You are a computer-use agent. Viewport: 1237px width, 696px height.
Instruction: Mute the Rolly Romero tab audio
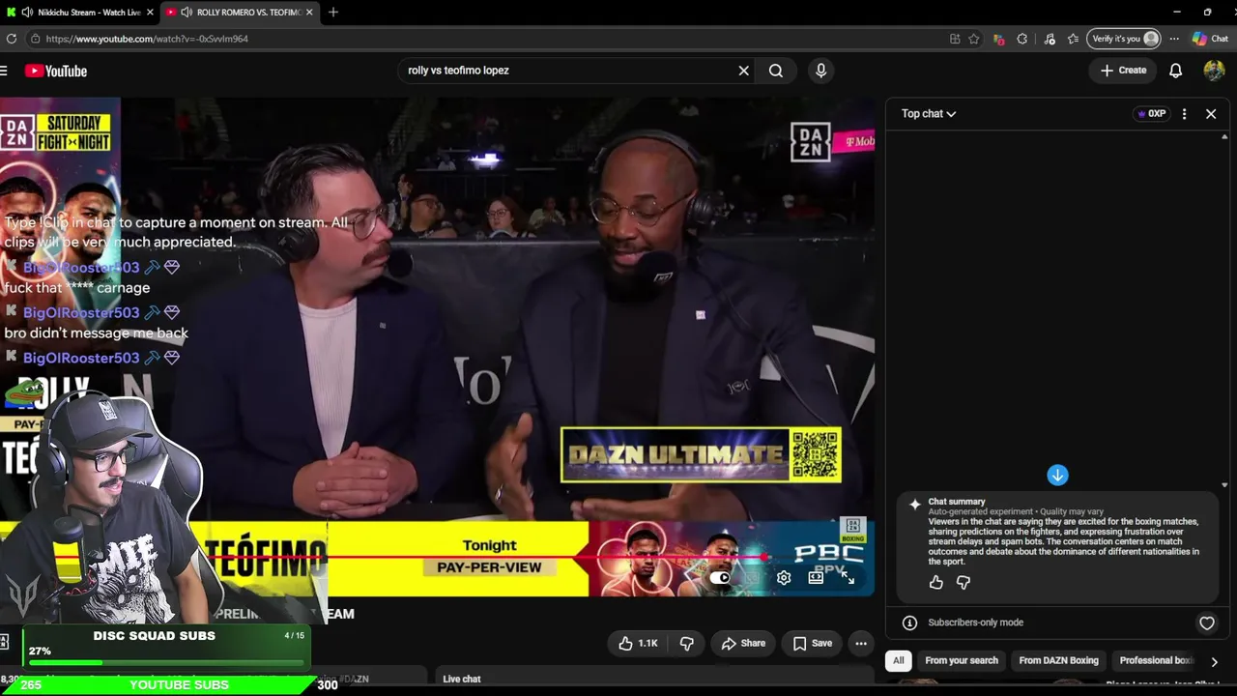click(x=186, y=13)
